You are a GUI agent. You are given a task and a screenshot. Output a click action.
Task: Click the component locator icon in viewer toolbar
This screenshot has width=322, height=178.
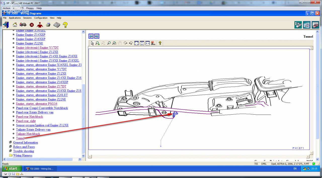click(x=153, y=43)
